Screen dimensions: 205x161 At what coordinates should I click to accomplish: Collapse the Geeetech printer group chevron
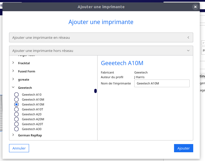(13, 88)
